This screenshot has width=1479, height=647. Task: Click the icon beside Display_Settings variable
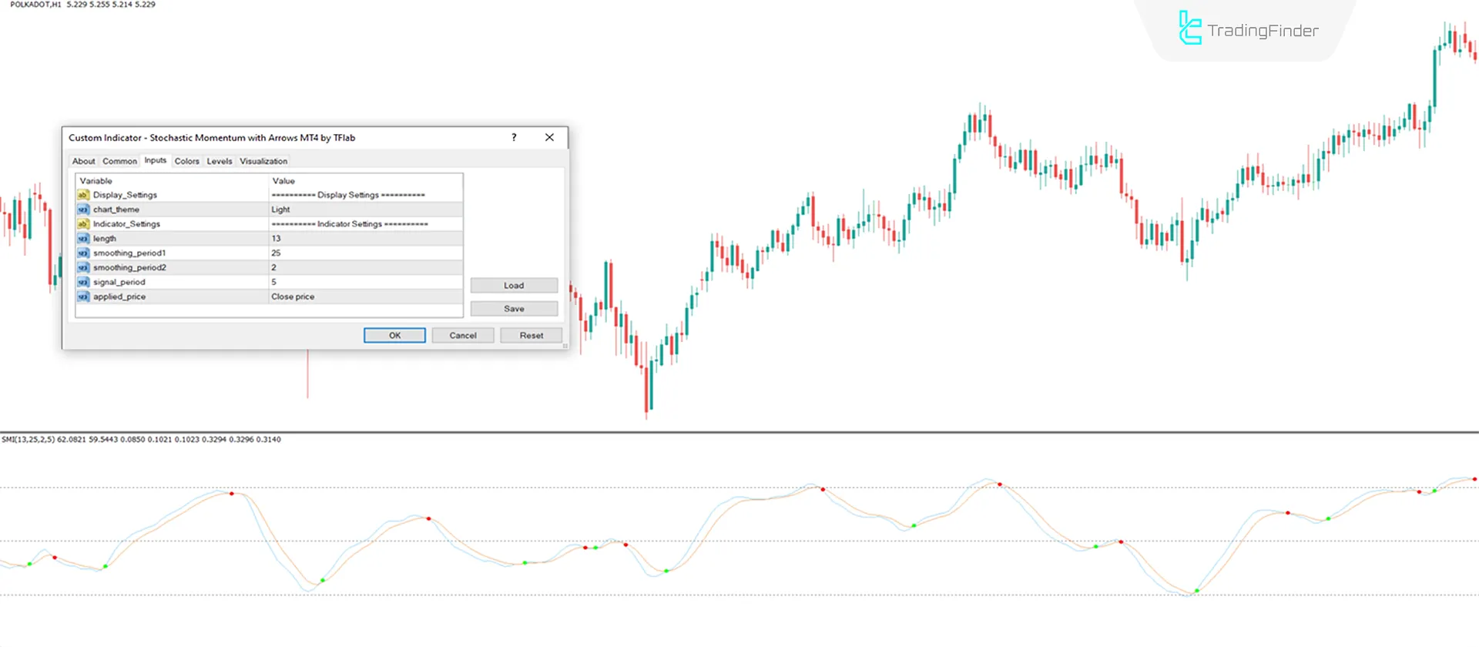(83, 195)
